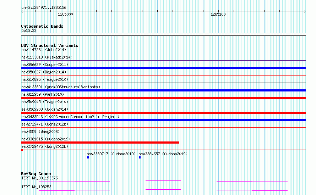The width and height of the screenshot is (316, 195).
Task: Click esv4559 (Wang2008) variant label
Action: (40, 132)
